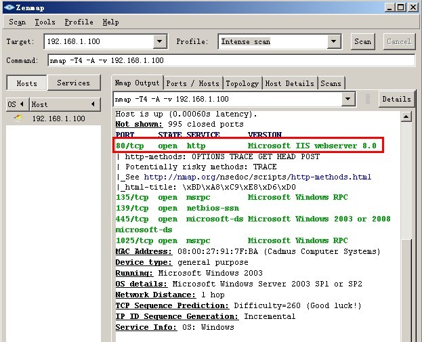Screen dimensions: 422x342
Task: Select host 192.168.1.100 in host list
Action: (58, 119)
